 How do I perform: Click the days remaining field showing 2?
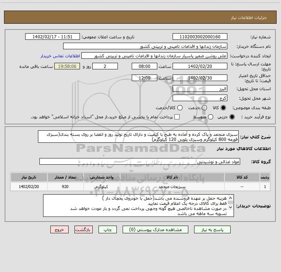pyautogui.click(x=105, y=66)
